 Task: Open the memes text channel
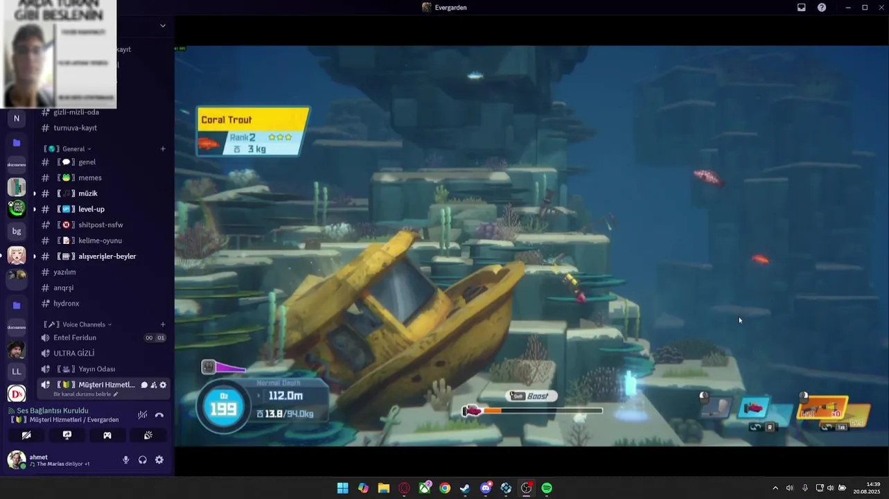(103, 177)
